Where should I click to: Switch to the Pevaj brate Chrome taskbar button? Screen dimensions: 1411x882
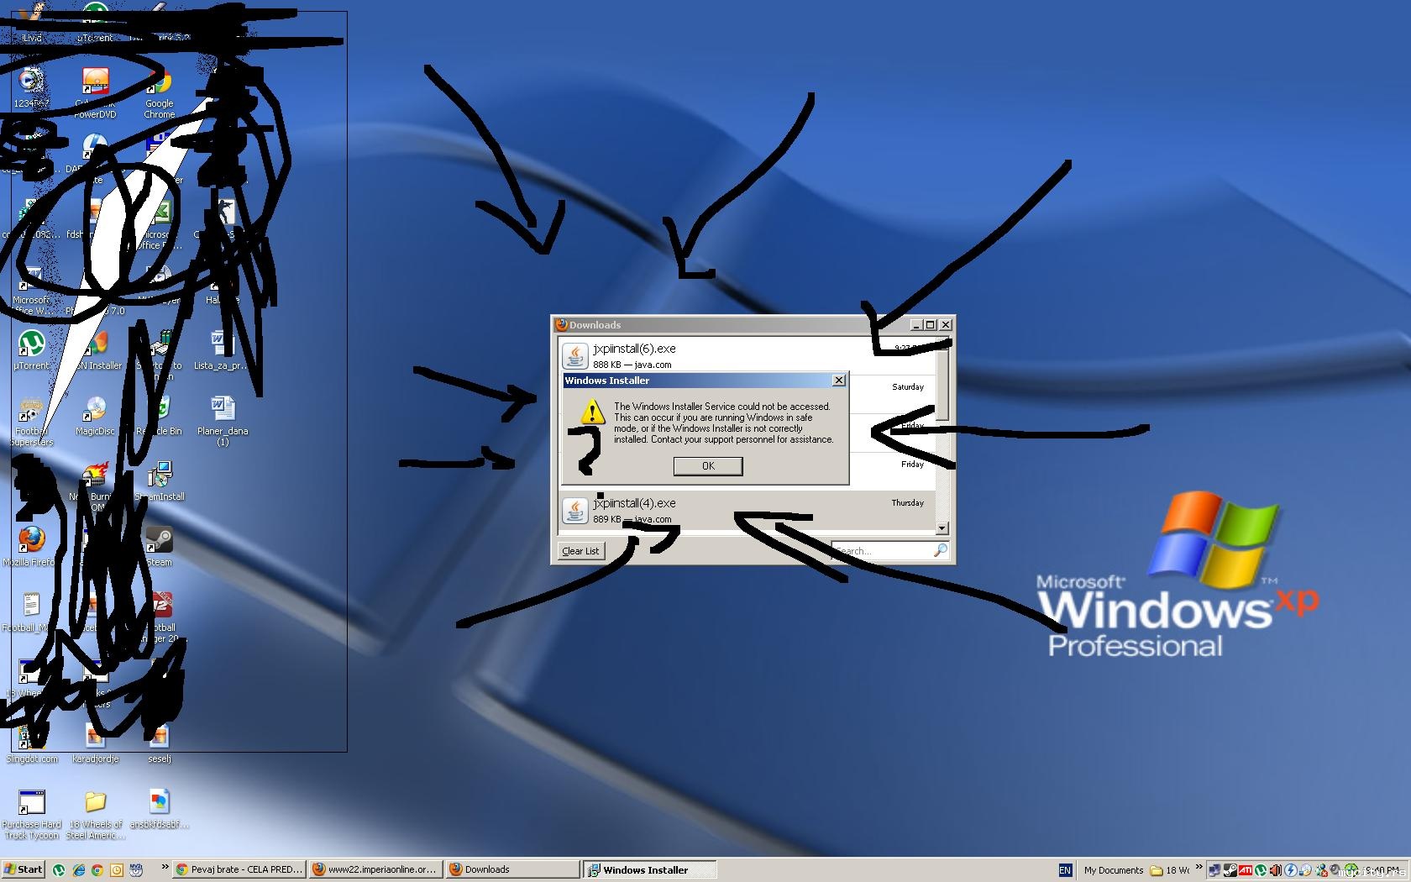tap(239, 869)
